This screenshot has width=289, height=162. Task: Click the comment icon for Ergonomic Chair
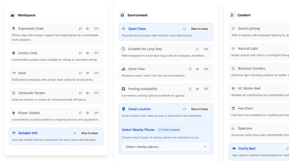[80, 28]
